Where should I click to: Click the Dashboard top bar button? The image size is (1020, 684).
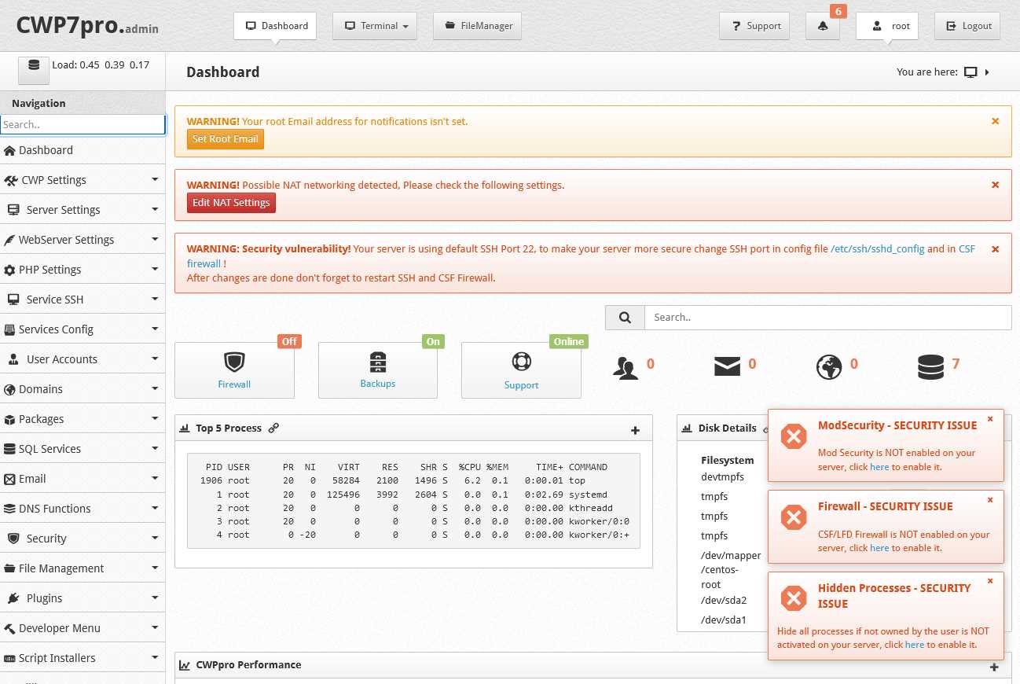point(275,26)
